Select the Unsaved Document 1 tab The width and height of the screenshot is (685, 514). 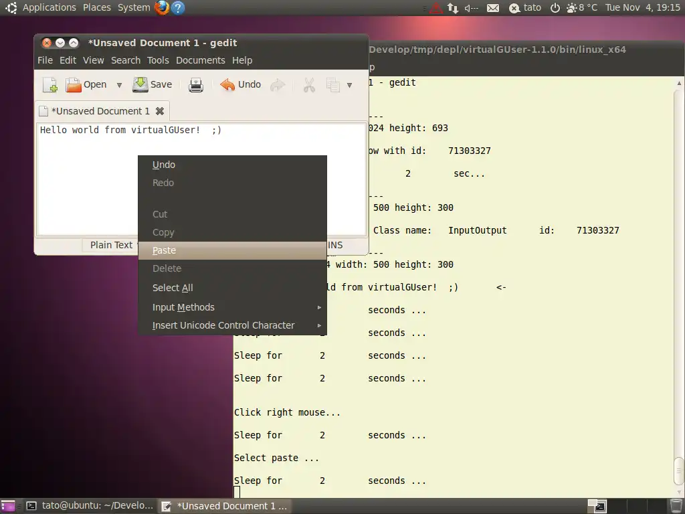pyautogui.click(x=100, y=111)
